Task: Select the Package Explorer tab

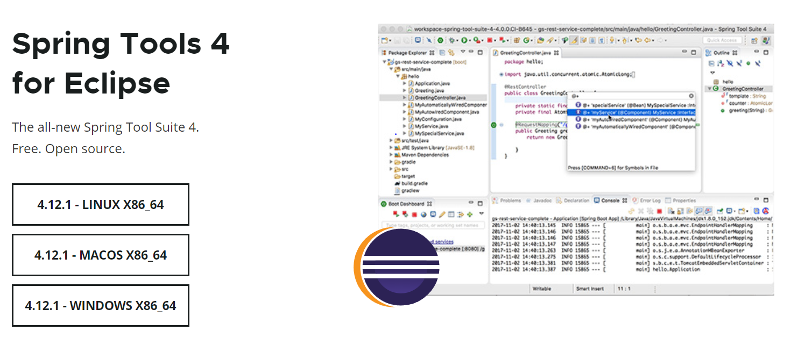Action: coord(408,53)
